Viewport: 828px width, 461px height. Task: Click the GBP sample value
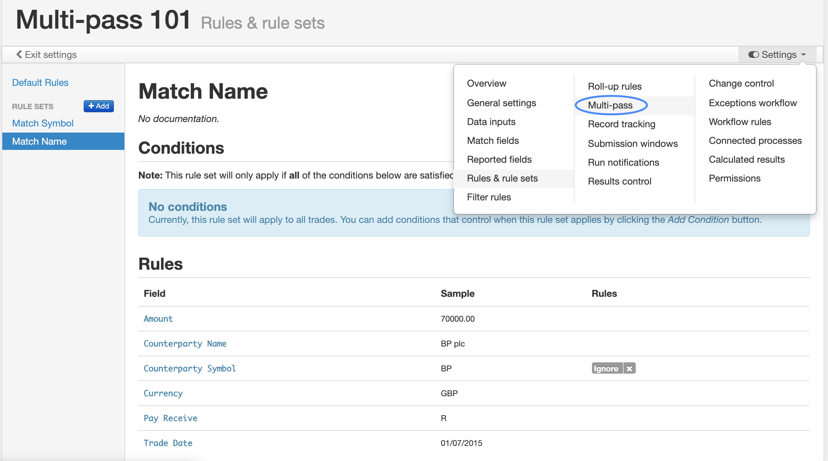(449, 393)
